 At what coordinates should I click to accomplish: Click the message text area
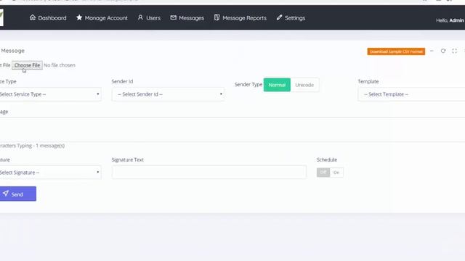(x=232, y=130)
